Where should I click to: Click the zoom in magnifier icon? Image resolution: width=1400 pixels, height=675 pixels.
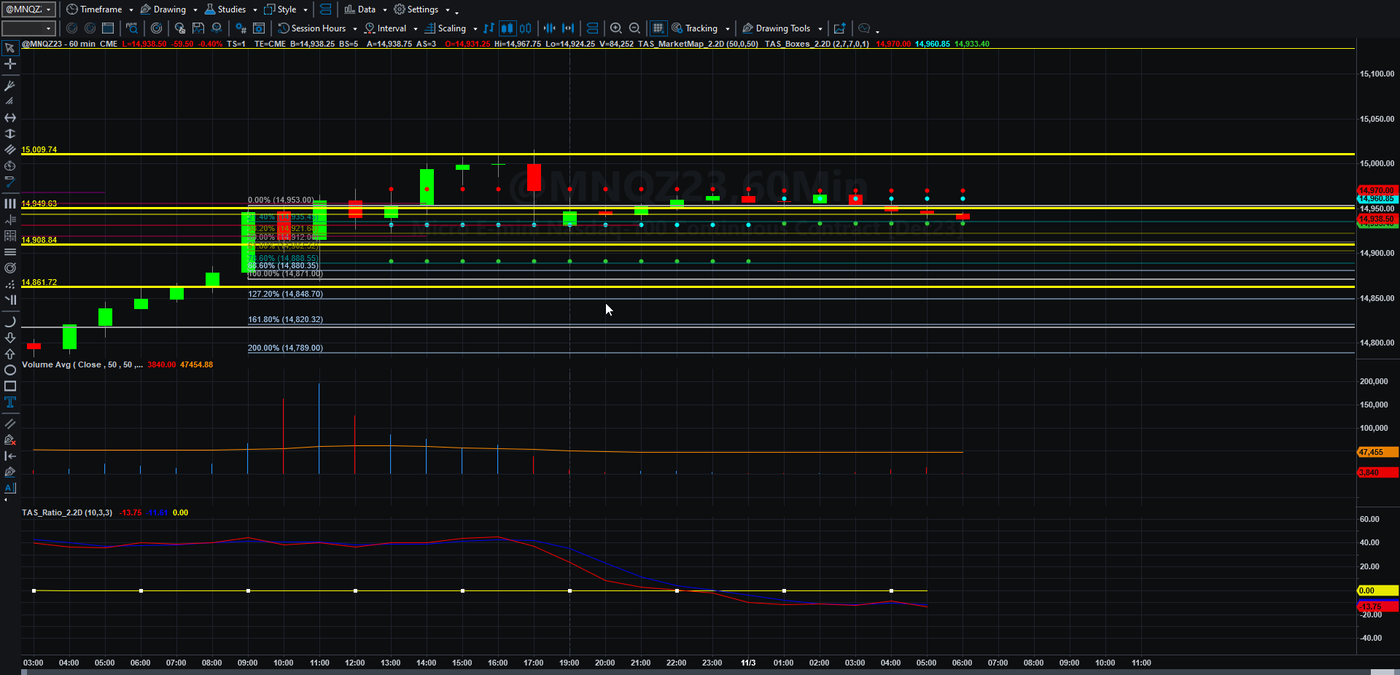point(616,28)
